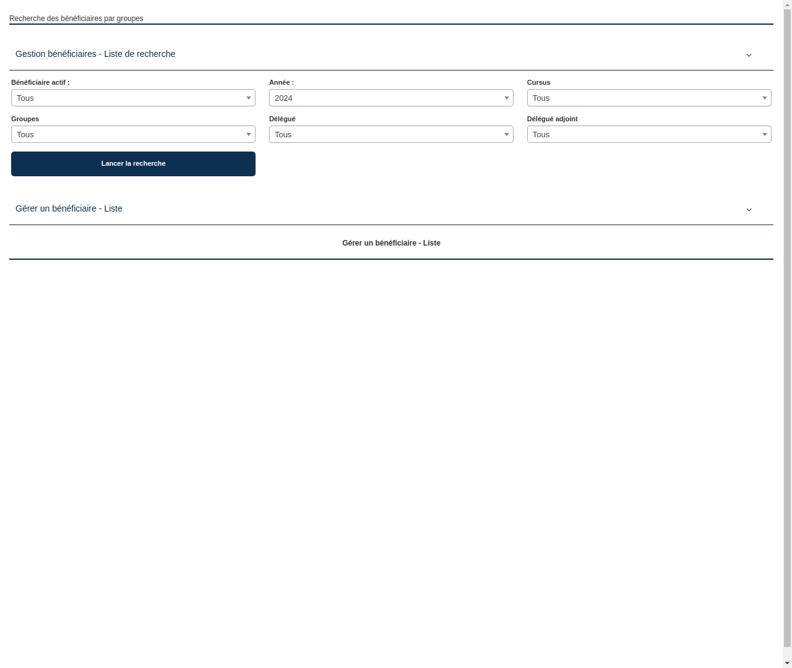The height and width of the screenshot is (668, 792).
Task: Click the arrow icon on Année field
Action: pyautogui.click(x=506, y=98)
